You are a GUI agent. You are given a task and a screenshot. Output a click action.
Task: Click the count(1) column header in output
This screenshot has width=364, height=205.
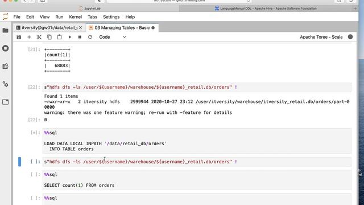57,55
